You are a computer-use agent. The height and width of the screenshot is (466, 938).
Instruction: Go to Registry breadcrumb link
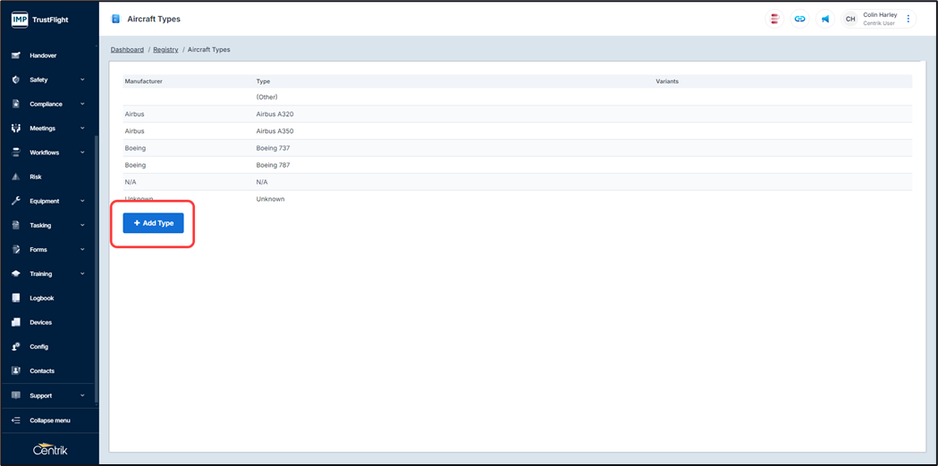point(165,50)
